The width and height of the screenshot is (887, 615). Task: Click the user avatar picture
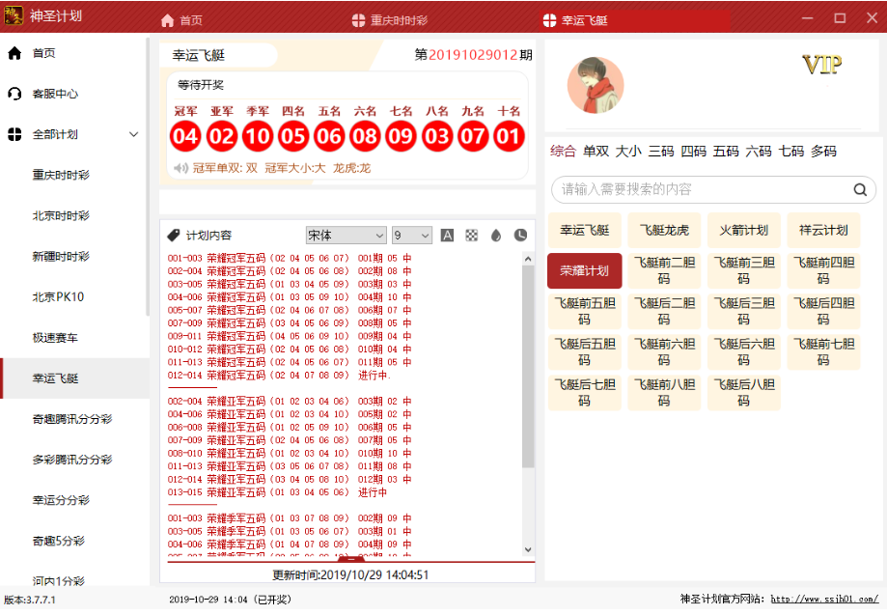pyautogui.click(x=595, y=84)
